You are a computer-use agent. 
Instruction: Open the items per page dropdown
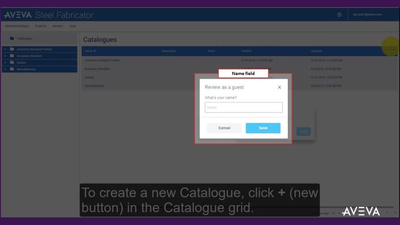336,213
